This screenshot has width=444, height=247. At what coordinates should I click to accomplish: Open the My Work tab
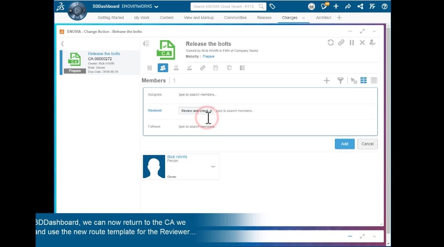tap(142, 18)
